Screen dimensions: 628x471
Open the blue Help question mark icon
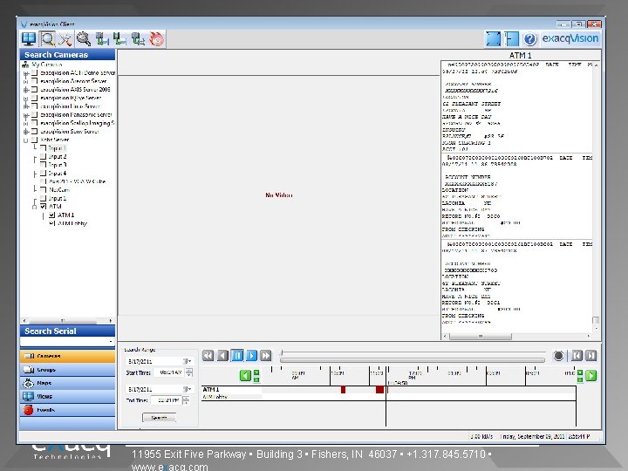pos(529,39)
